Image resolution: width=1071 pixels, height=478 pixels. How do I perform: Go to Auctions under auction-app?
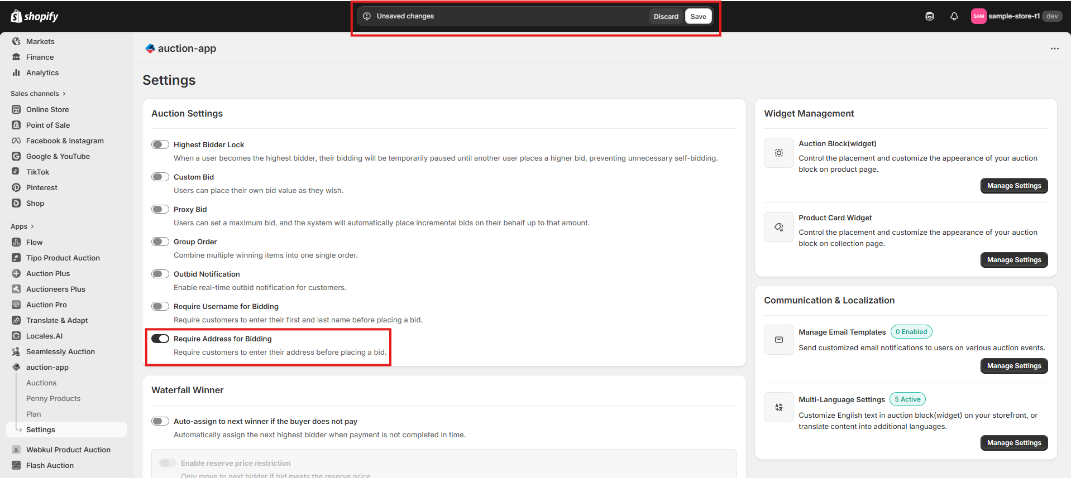pyautogui.click(x=41, y=383)
